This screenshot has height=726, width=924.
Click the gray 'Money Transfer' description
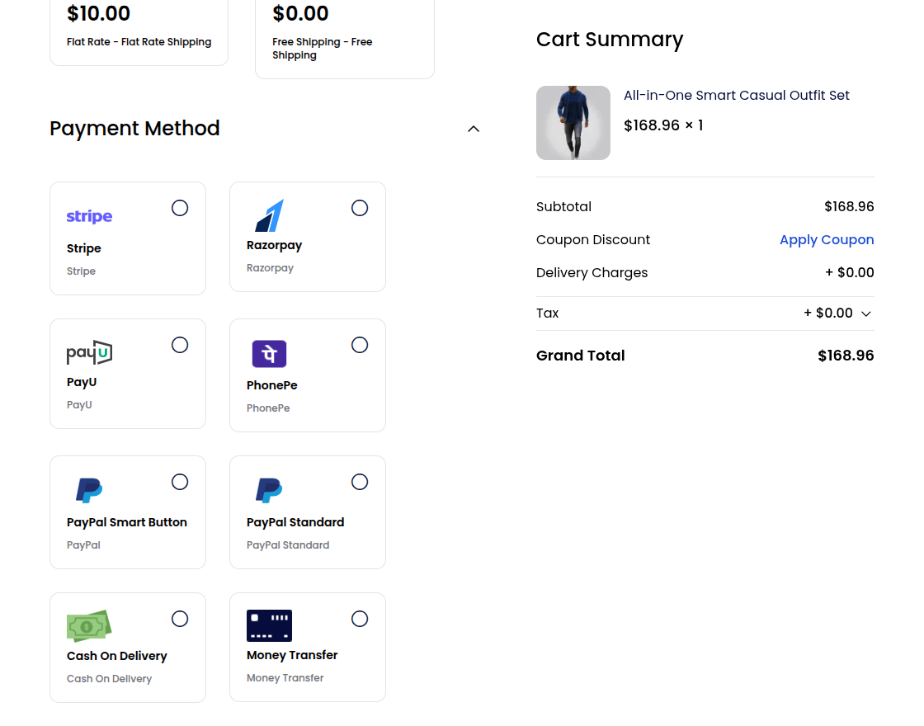(285, 678)
